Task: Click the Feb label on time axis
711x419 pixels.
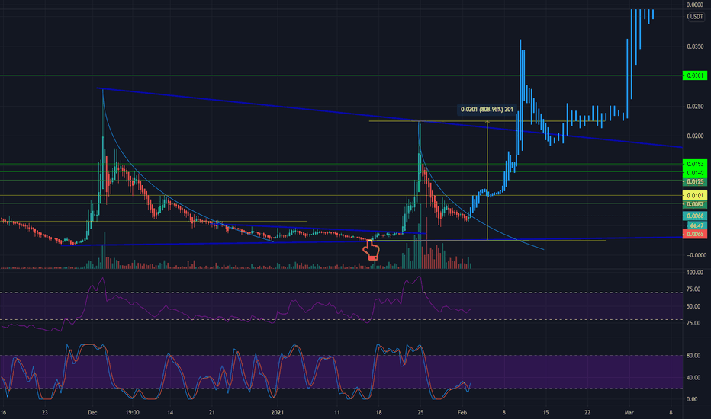Action: [x=462, y=413]
